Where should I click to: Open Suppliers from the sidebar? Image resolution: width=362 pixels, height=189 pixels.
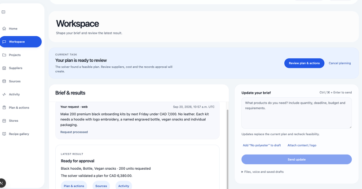pyautogui.click(x=16, y=68)
